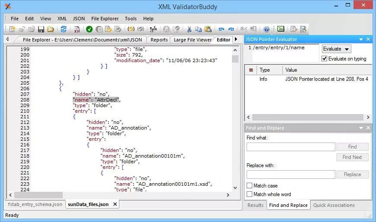376x222 pixels.
Task: Open the JSON menu
Action: 79,19
